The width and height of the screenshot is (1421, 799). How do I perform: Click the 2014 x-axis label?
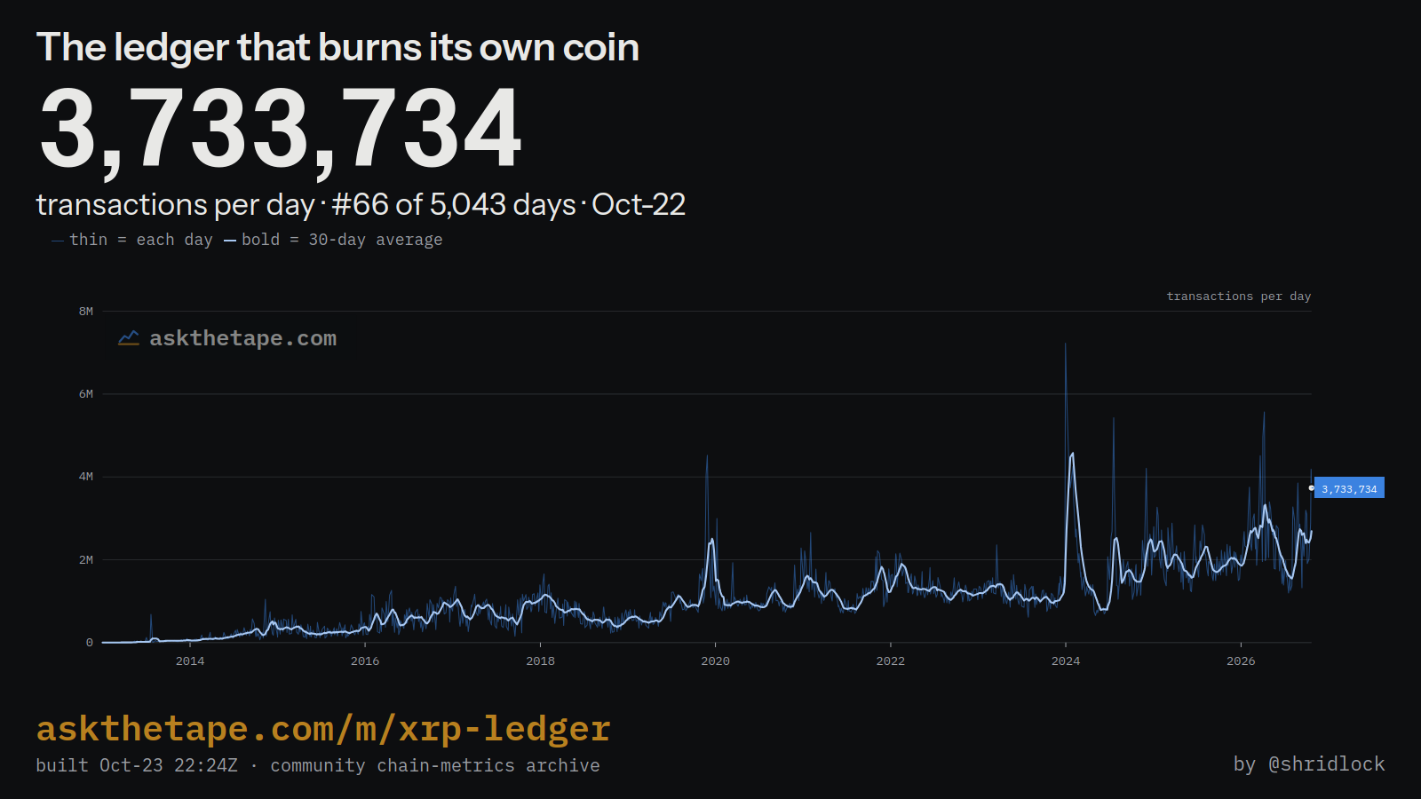click(x=190, y=661)
